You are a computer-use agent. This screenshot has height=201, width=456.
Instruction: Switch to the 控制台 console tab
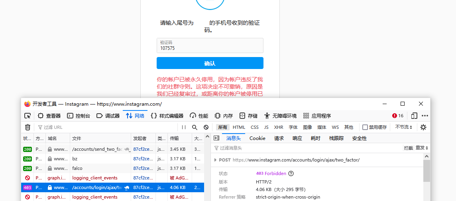[x=79, y=116]
